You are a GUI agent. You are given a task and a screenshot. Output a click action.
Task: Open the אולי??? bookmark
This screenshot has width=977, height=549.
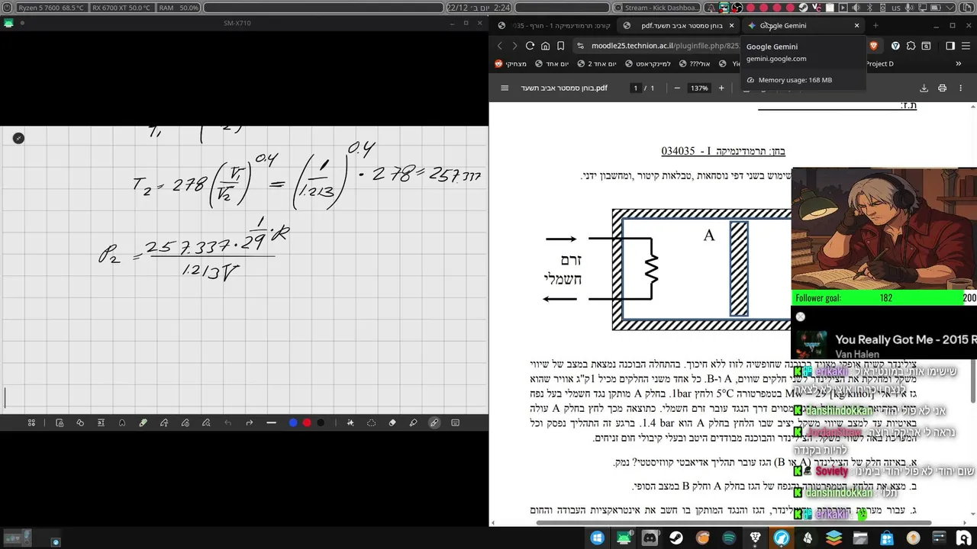(x=695, y=64)
